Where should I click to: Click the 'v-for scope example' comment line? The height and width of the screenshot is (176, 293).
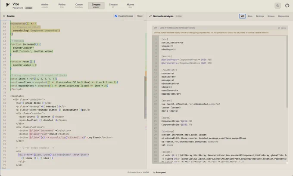(35, 148)
